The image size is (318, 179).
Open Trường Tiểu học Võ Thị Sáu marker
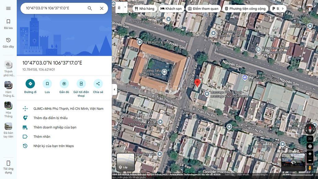click(164, 72)
